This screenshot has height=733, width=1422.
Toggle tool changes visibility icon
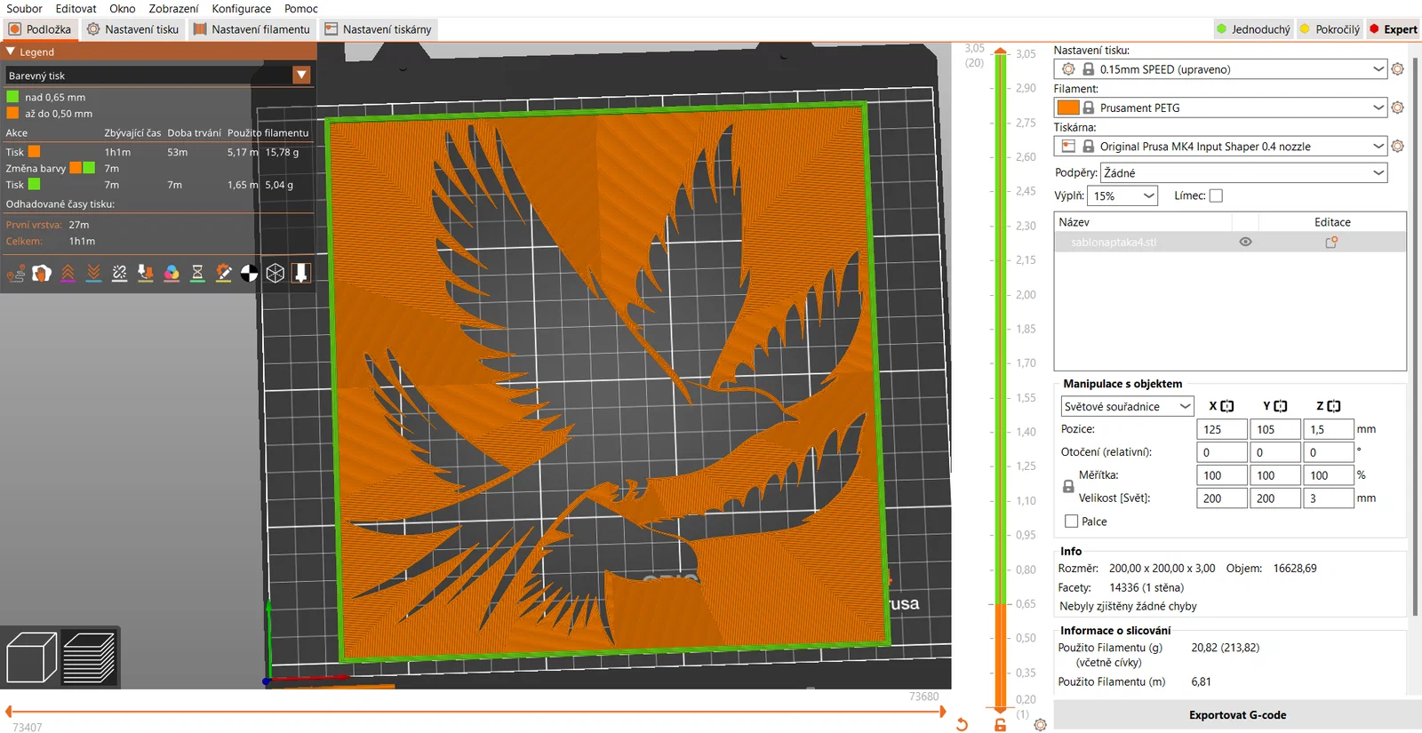[x=146, y=274]
